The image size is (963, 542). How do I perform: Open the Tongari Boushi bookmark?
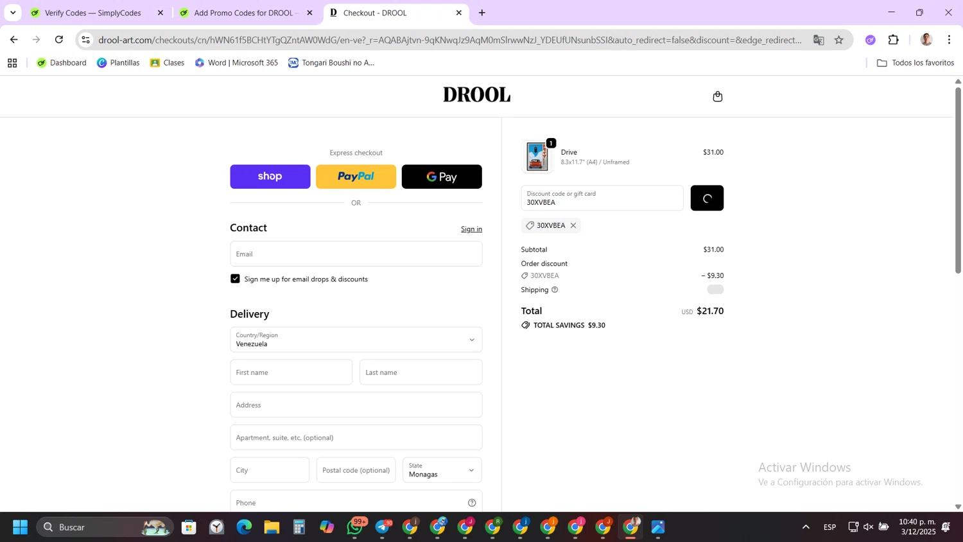[331, 63]
